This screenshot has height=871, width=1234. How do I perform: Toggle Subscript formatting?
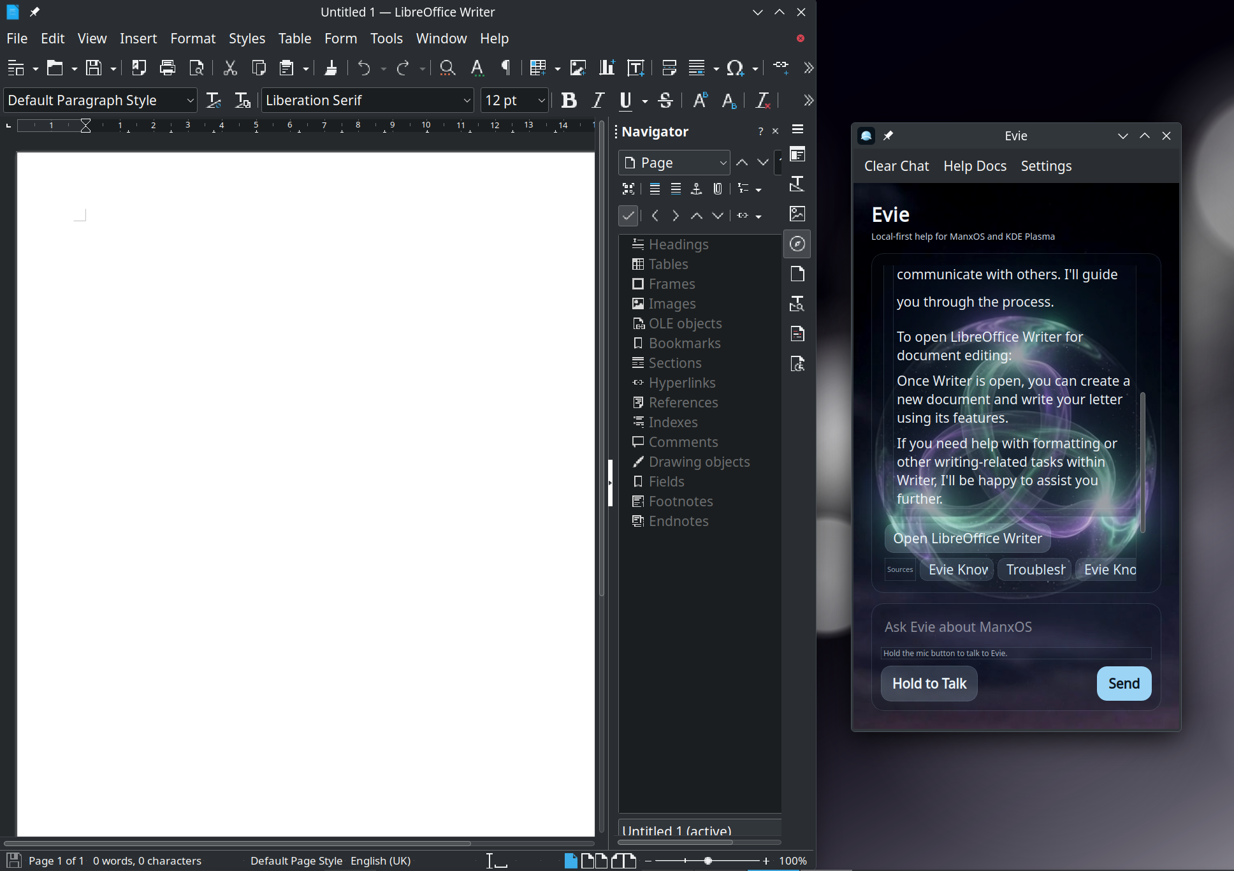point(729,100)
